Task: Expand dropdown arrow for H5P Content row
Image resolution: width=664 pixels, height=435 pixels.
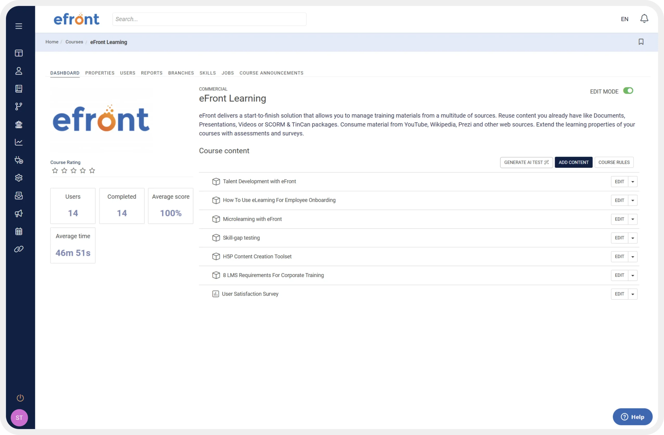Action: (x=632, y=257)
